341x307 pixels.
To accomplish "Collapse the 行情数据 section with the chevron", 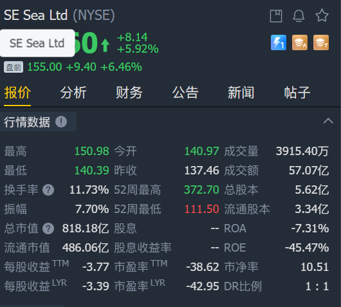I will coord(328,121).
